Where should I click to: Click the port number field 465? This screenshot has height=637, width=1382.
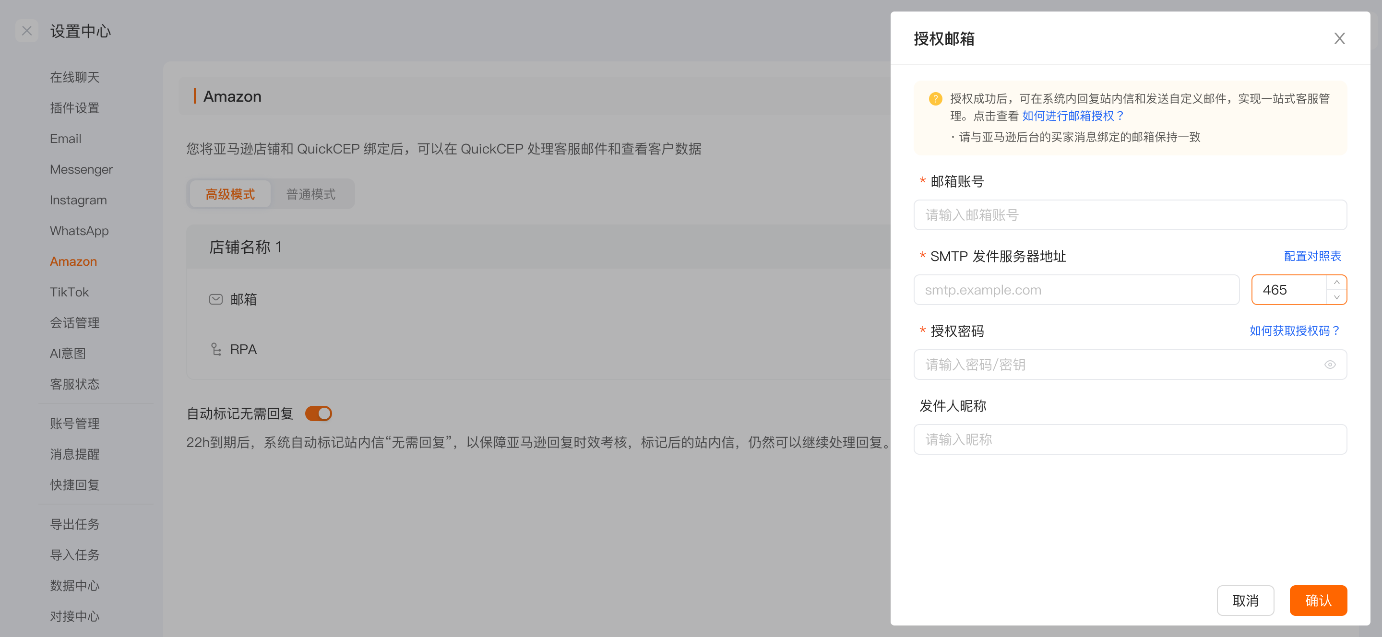point(1288,290)
